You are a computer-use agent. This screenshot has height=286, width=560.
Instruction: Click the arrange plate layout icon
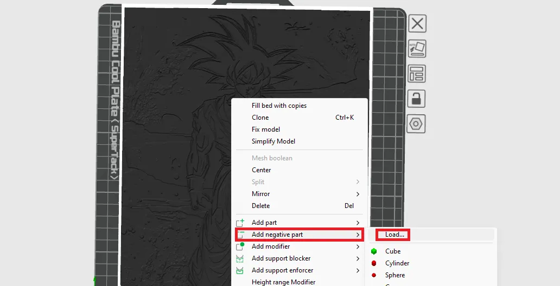click(x=417, y=74)
